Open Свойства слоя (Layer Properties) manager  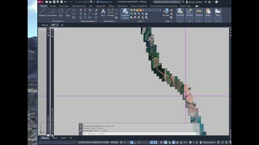pyautogui.click(x=125, y=14)
